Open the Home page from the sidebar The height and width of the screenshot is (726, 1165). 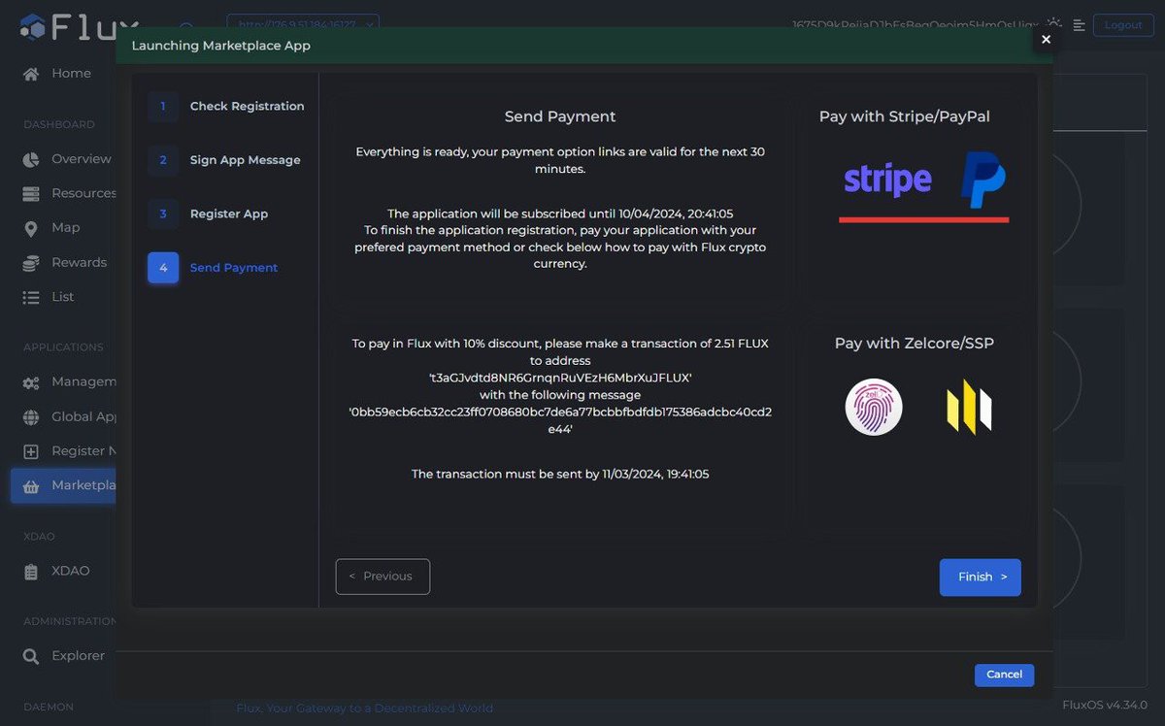tap(58, 74)
